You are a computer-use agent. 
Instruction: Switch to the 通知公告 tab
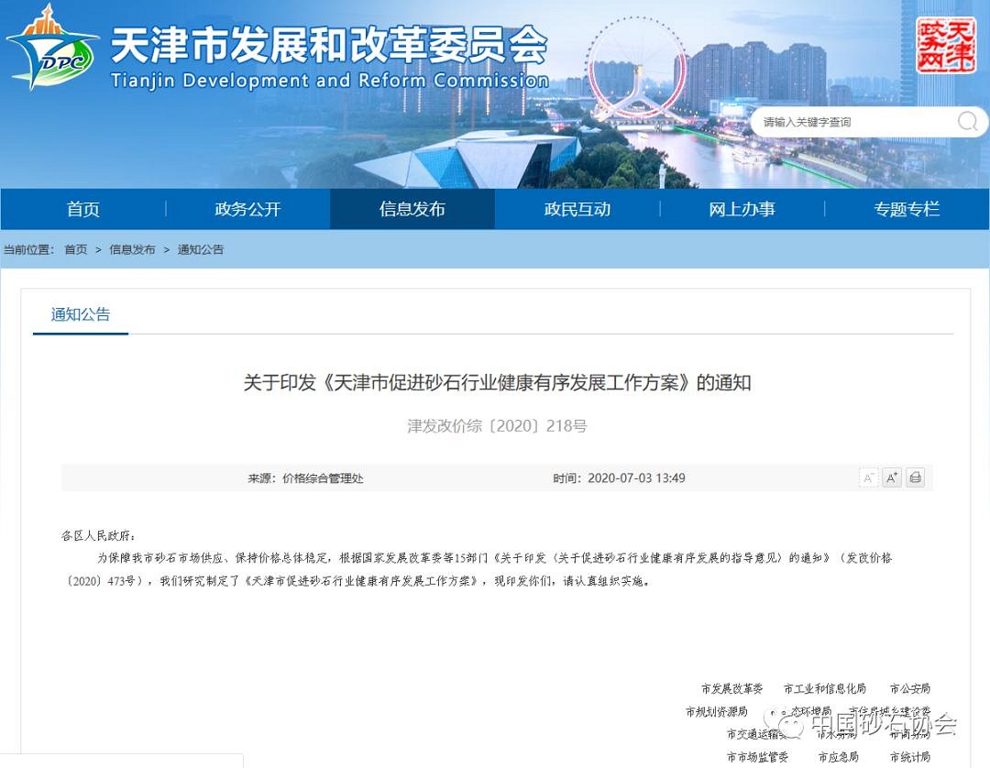80,314
